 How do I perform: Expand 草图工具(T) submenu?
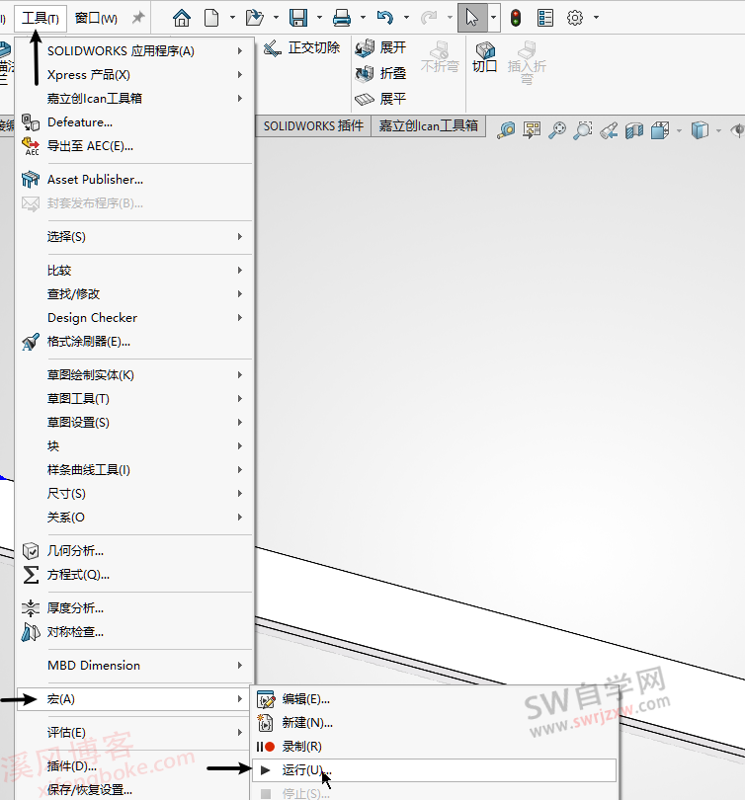pyautogui.click(x=135, y=398)
